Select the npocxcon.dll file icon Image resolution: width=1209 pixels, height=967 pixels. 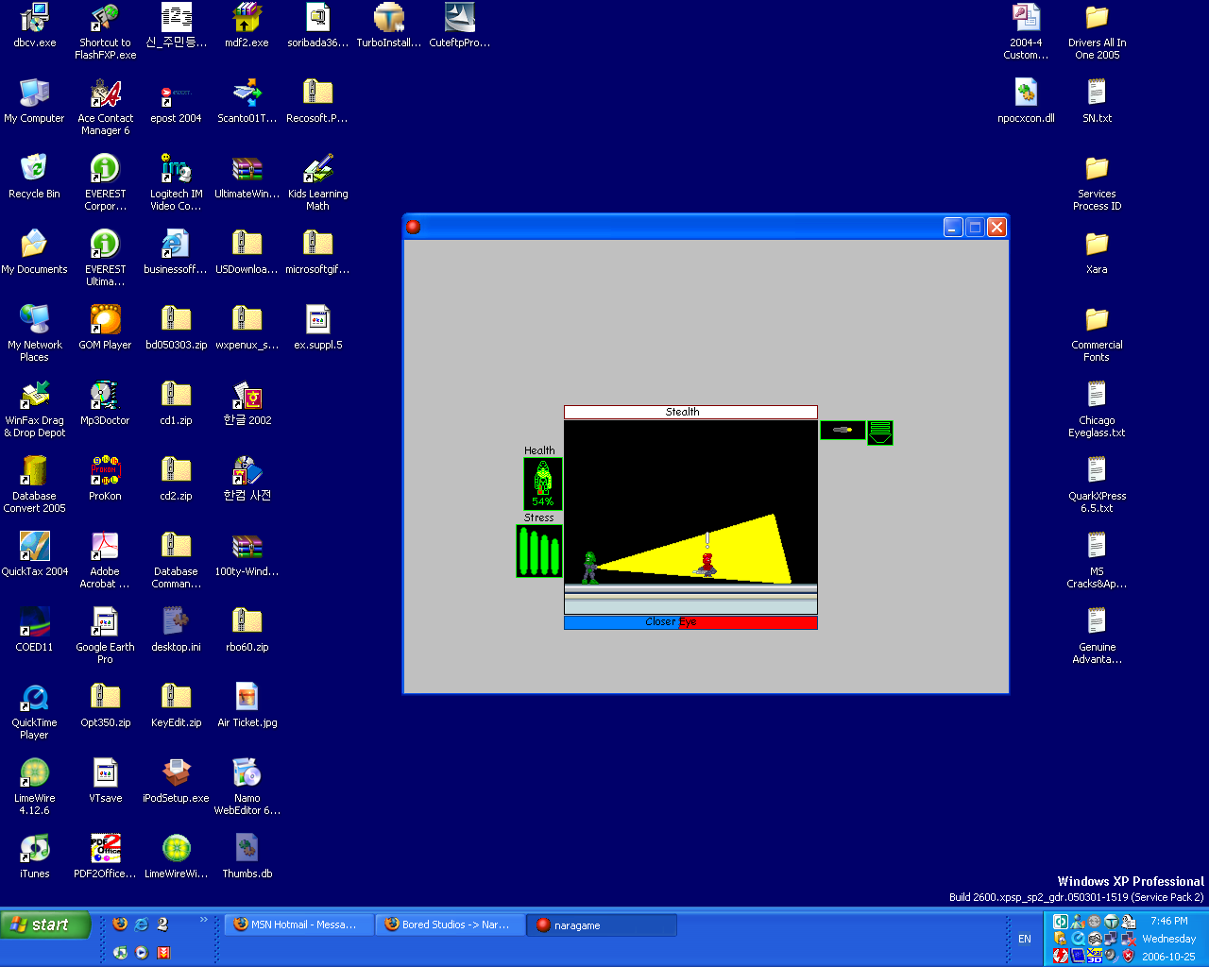(1026, 100)
